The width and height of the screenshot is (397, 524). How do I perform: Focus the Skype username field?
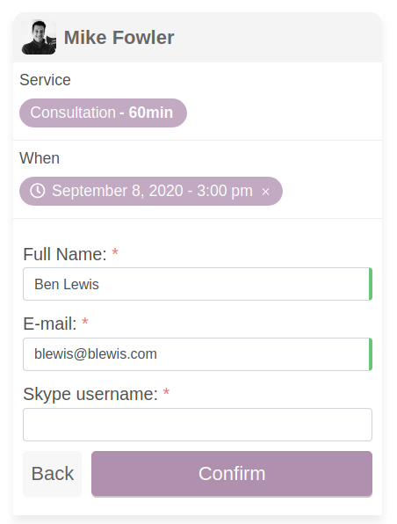(198, 425)
